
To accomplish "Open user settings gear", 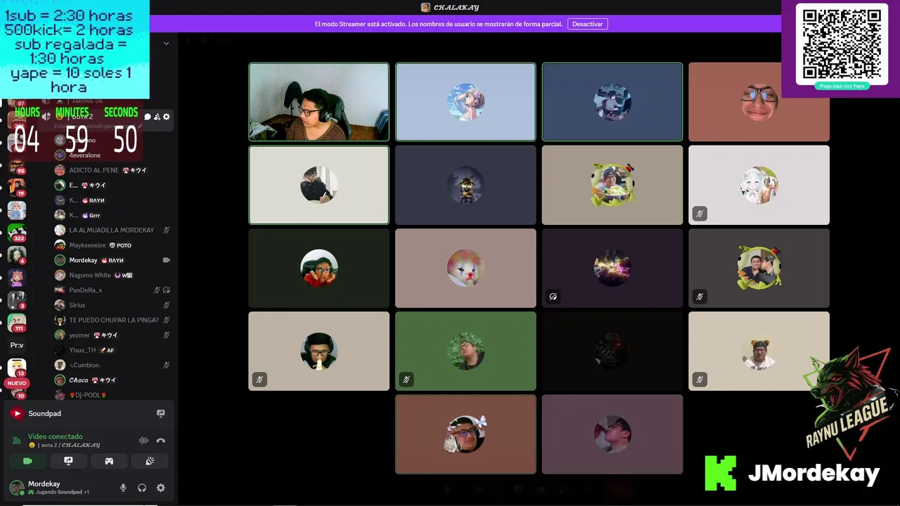I will 160,488.
